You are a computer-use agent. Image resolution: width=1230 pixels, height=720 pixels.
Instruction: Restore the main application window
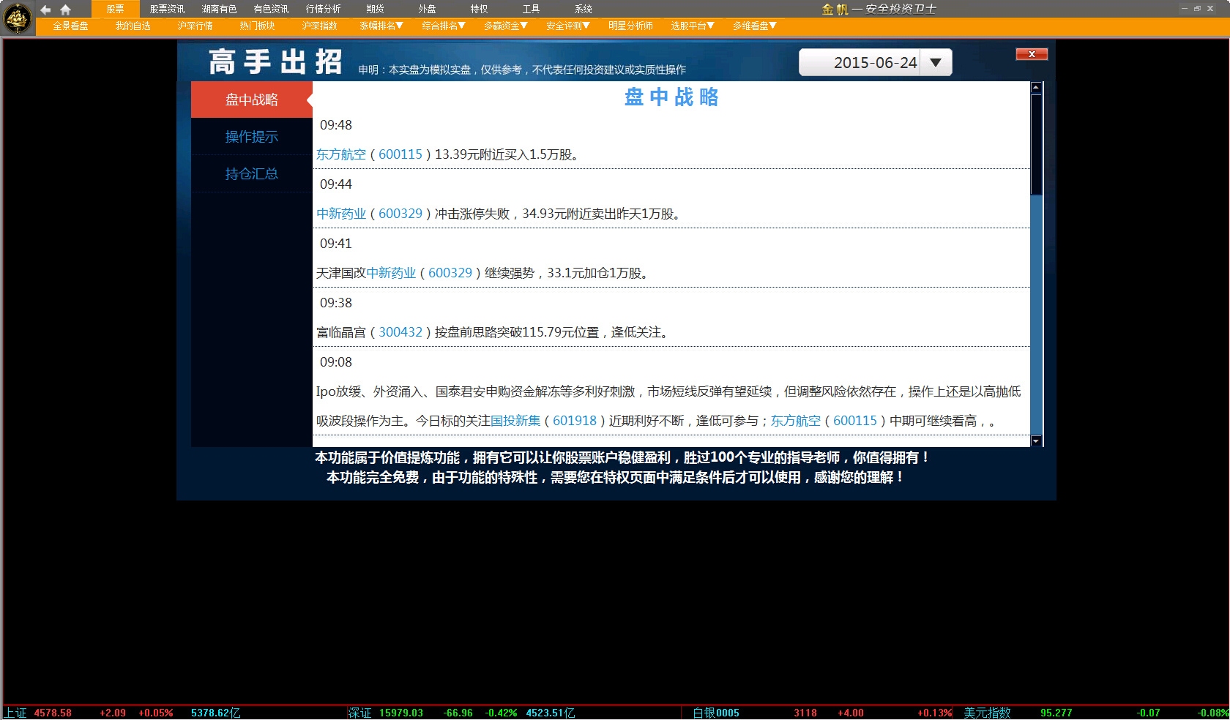click(x=1198, y=8)
